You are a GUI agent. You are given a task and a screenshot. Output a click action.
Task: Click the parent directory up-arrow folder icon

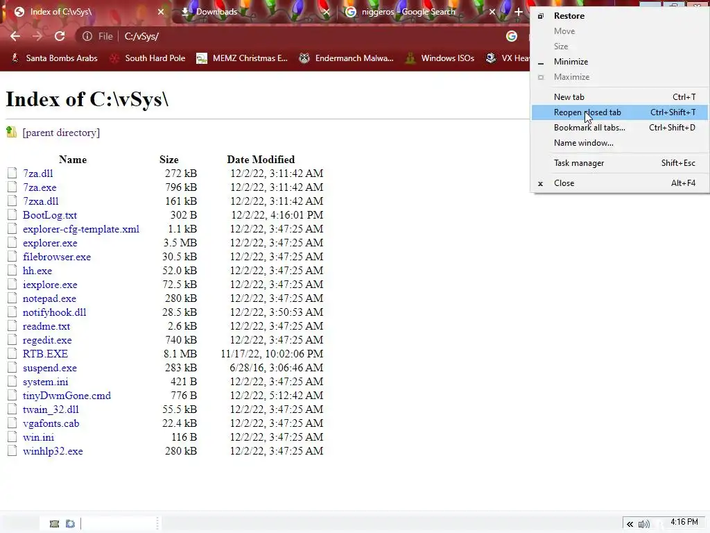11,132
